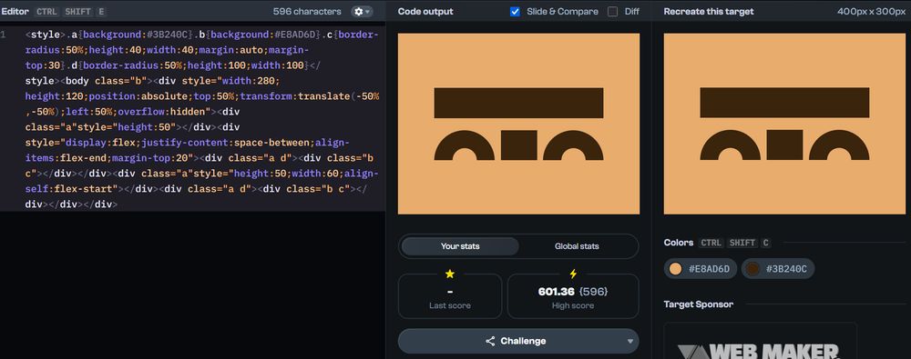Image resolution: width=911 pixels, height=359 pixels.
Task: Click the Editor panel title
Action: (x=15, y=12)
